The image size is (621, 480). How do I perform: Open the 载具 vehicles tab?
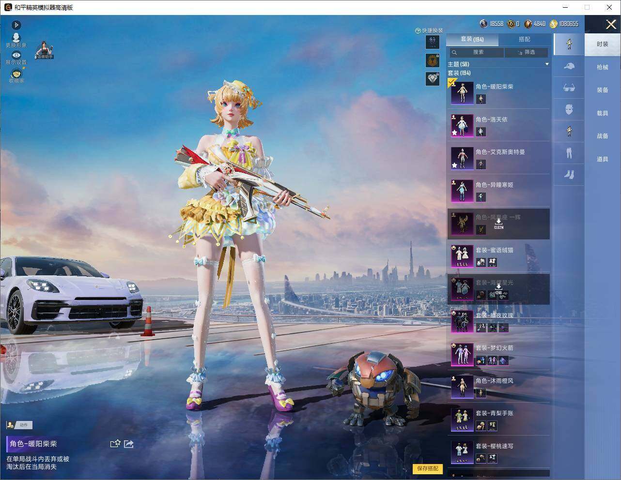pos(602,113)
